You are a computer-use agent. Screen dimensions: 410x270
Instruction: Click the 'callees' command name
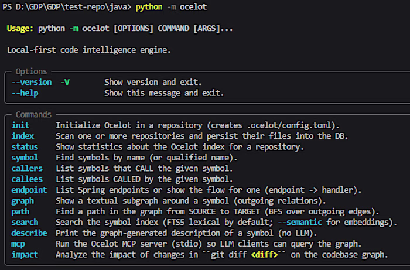pyautogui.click(x=27, y=179)
